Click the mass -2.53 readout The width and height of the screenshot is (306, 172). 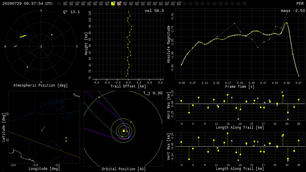[x=293, y=11]
